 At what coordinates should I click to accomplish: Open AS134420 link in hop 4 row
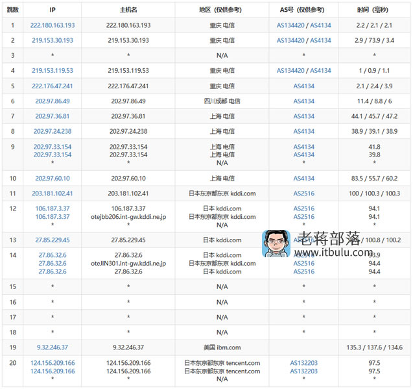[x=290, y=71]
